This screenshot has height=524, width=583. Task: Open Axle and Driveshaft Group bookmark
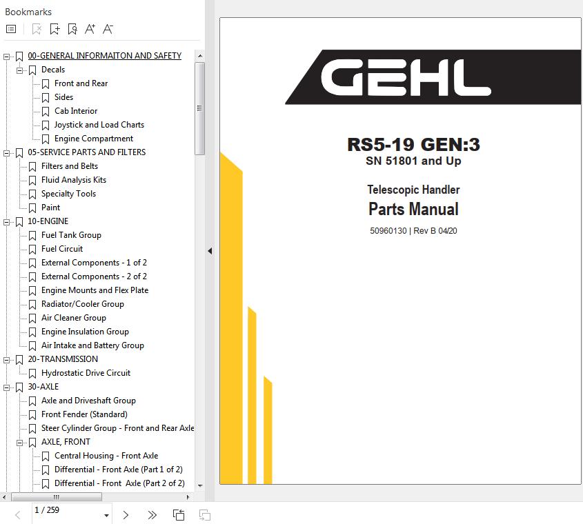[88, 401]
